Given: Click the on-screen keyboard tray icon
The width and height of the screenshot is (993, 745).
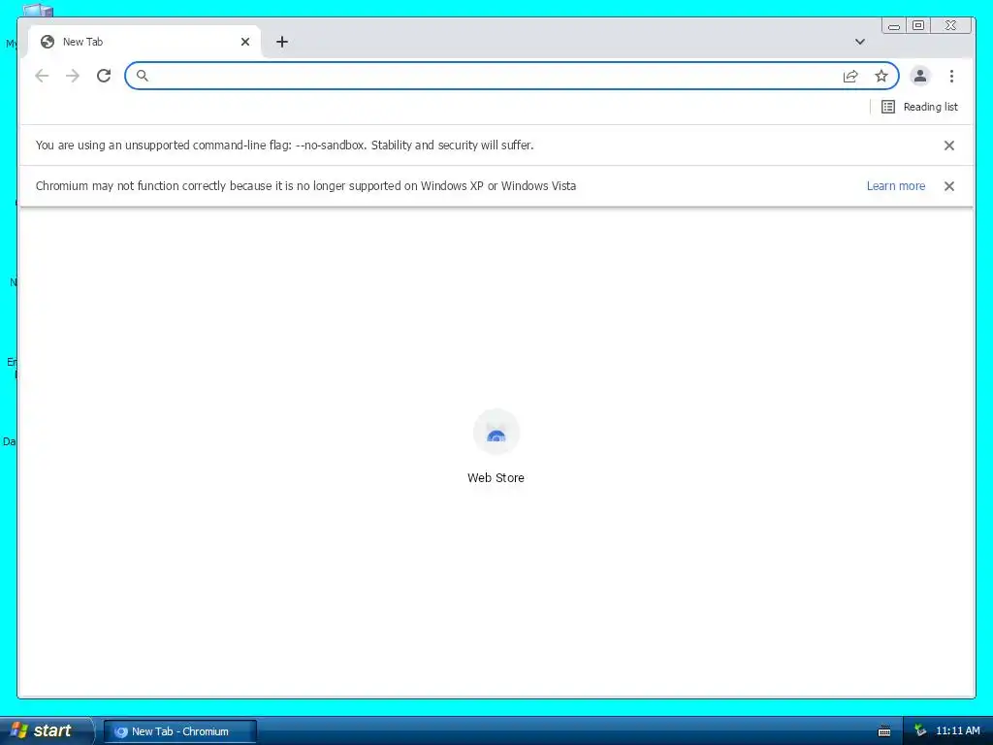Looking at the screenshot, I should point(884,731).
